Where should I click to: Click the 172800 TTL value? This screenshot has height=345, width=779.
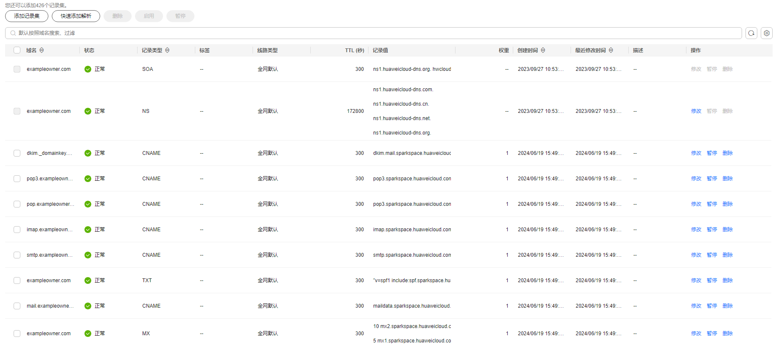(x=355, y=111)
